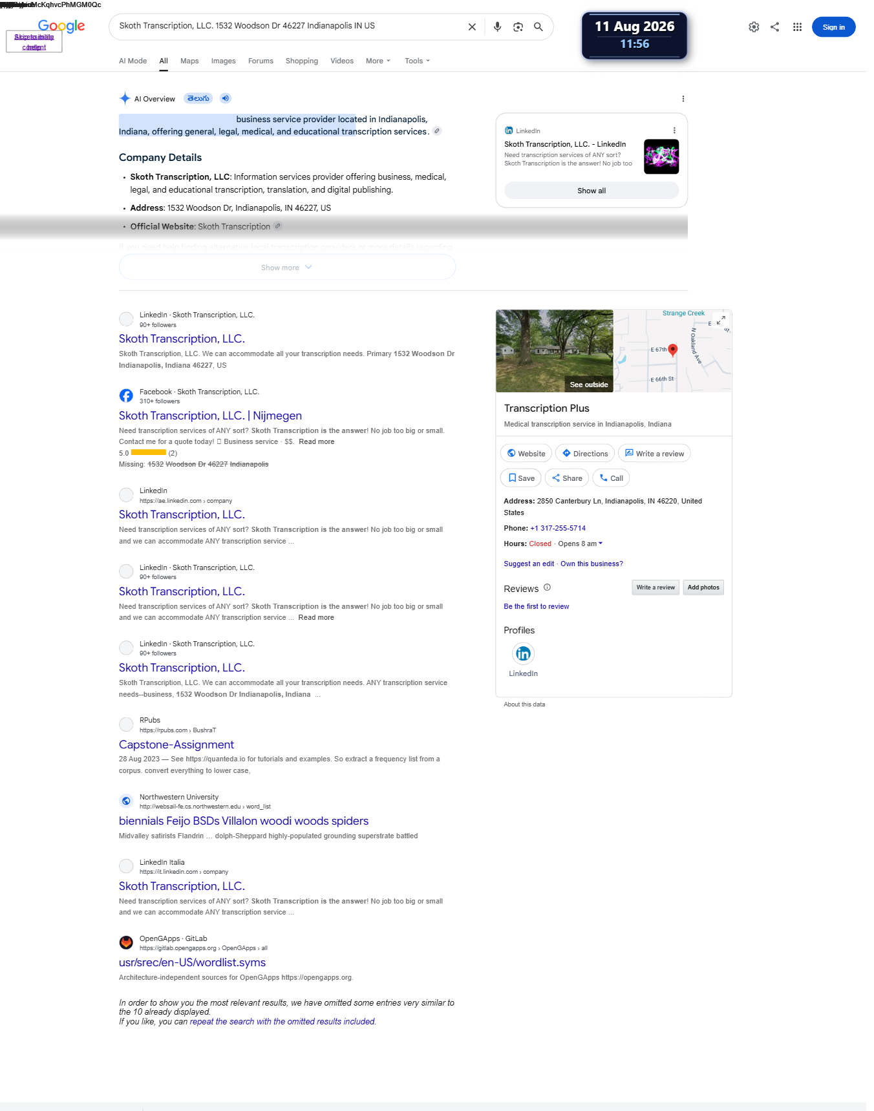Viewport: 874px width, 1111px height.
Task: Click the share icon in the header
Action: click(x=774, y=27)
